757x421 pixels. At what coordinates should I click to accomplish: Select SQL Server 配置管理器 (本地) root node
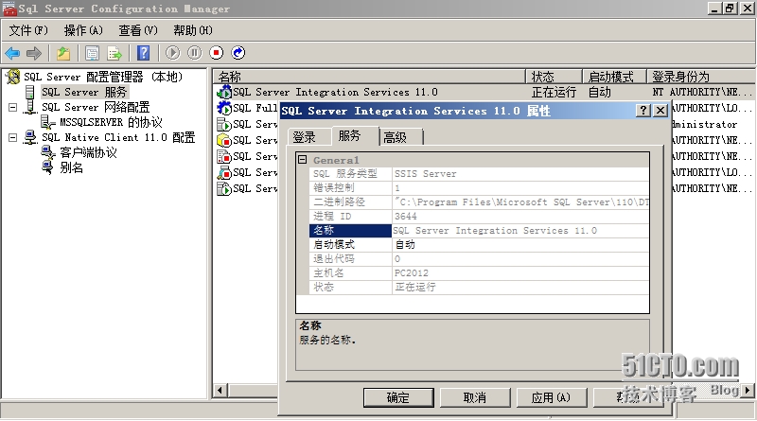(103, 77)
